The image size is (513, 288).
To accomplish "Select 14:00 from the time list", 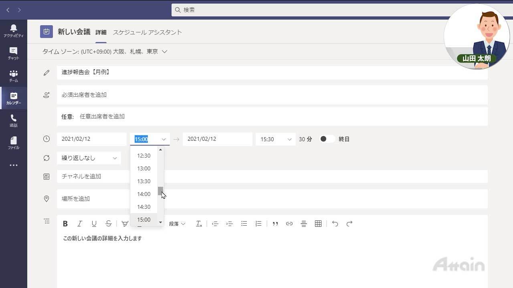I will click(144, 194).
